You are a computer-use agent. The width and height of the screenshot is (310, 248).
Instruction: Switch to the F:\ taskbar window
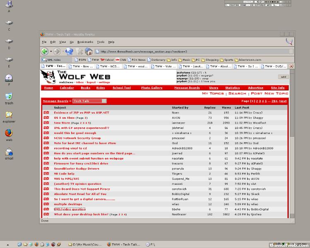150,245
